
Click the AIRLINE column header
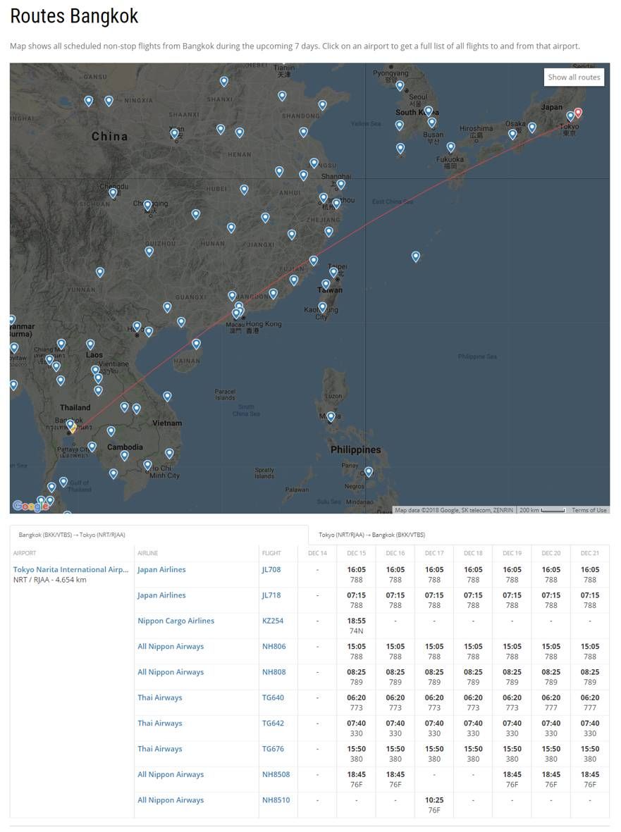coord(147,553)
